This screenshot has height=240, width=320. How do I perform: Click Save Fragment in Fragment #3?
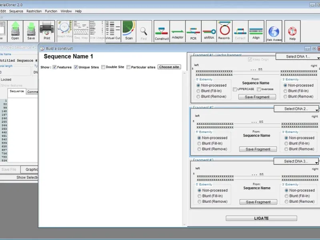tap(258, 202)
